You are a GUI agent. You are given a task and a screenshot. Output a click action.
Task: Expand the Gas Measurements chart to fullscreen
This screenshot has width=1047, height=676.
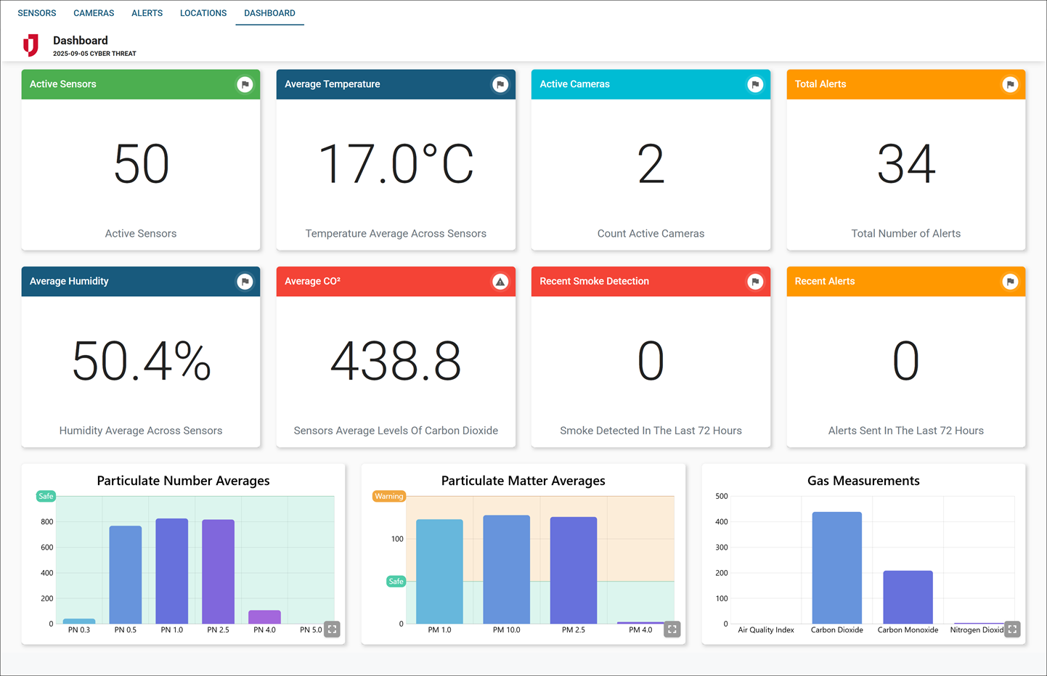[1012, 629]
